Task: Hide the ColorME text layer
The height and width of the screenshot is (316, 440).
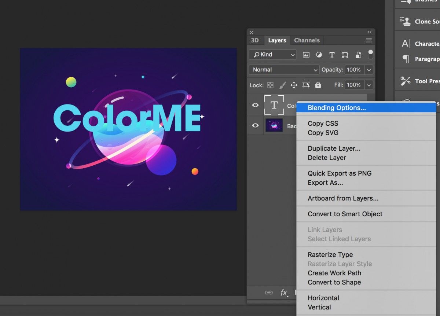Action: [x=255, y=105]
